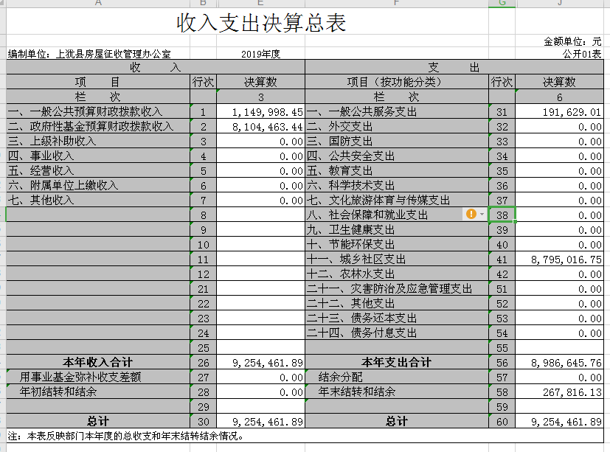Screen dimensions: 610x452
Task: Click the 2019年度 cell
Action: click(260, 54)
